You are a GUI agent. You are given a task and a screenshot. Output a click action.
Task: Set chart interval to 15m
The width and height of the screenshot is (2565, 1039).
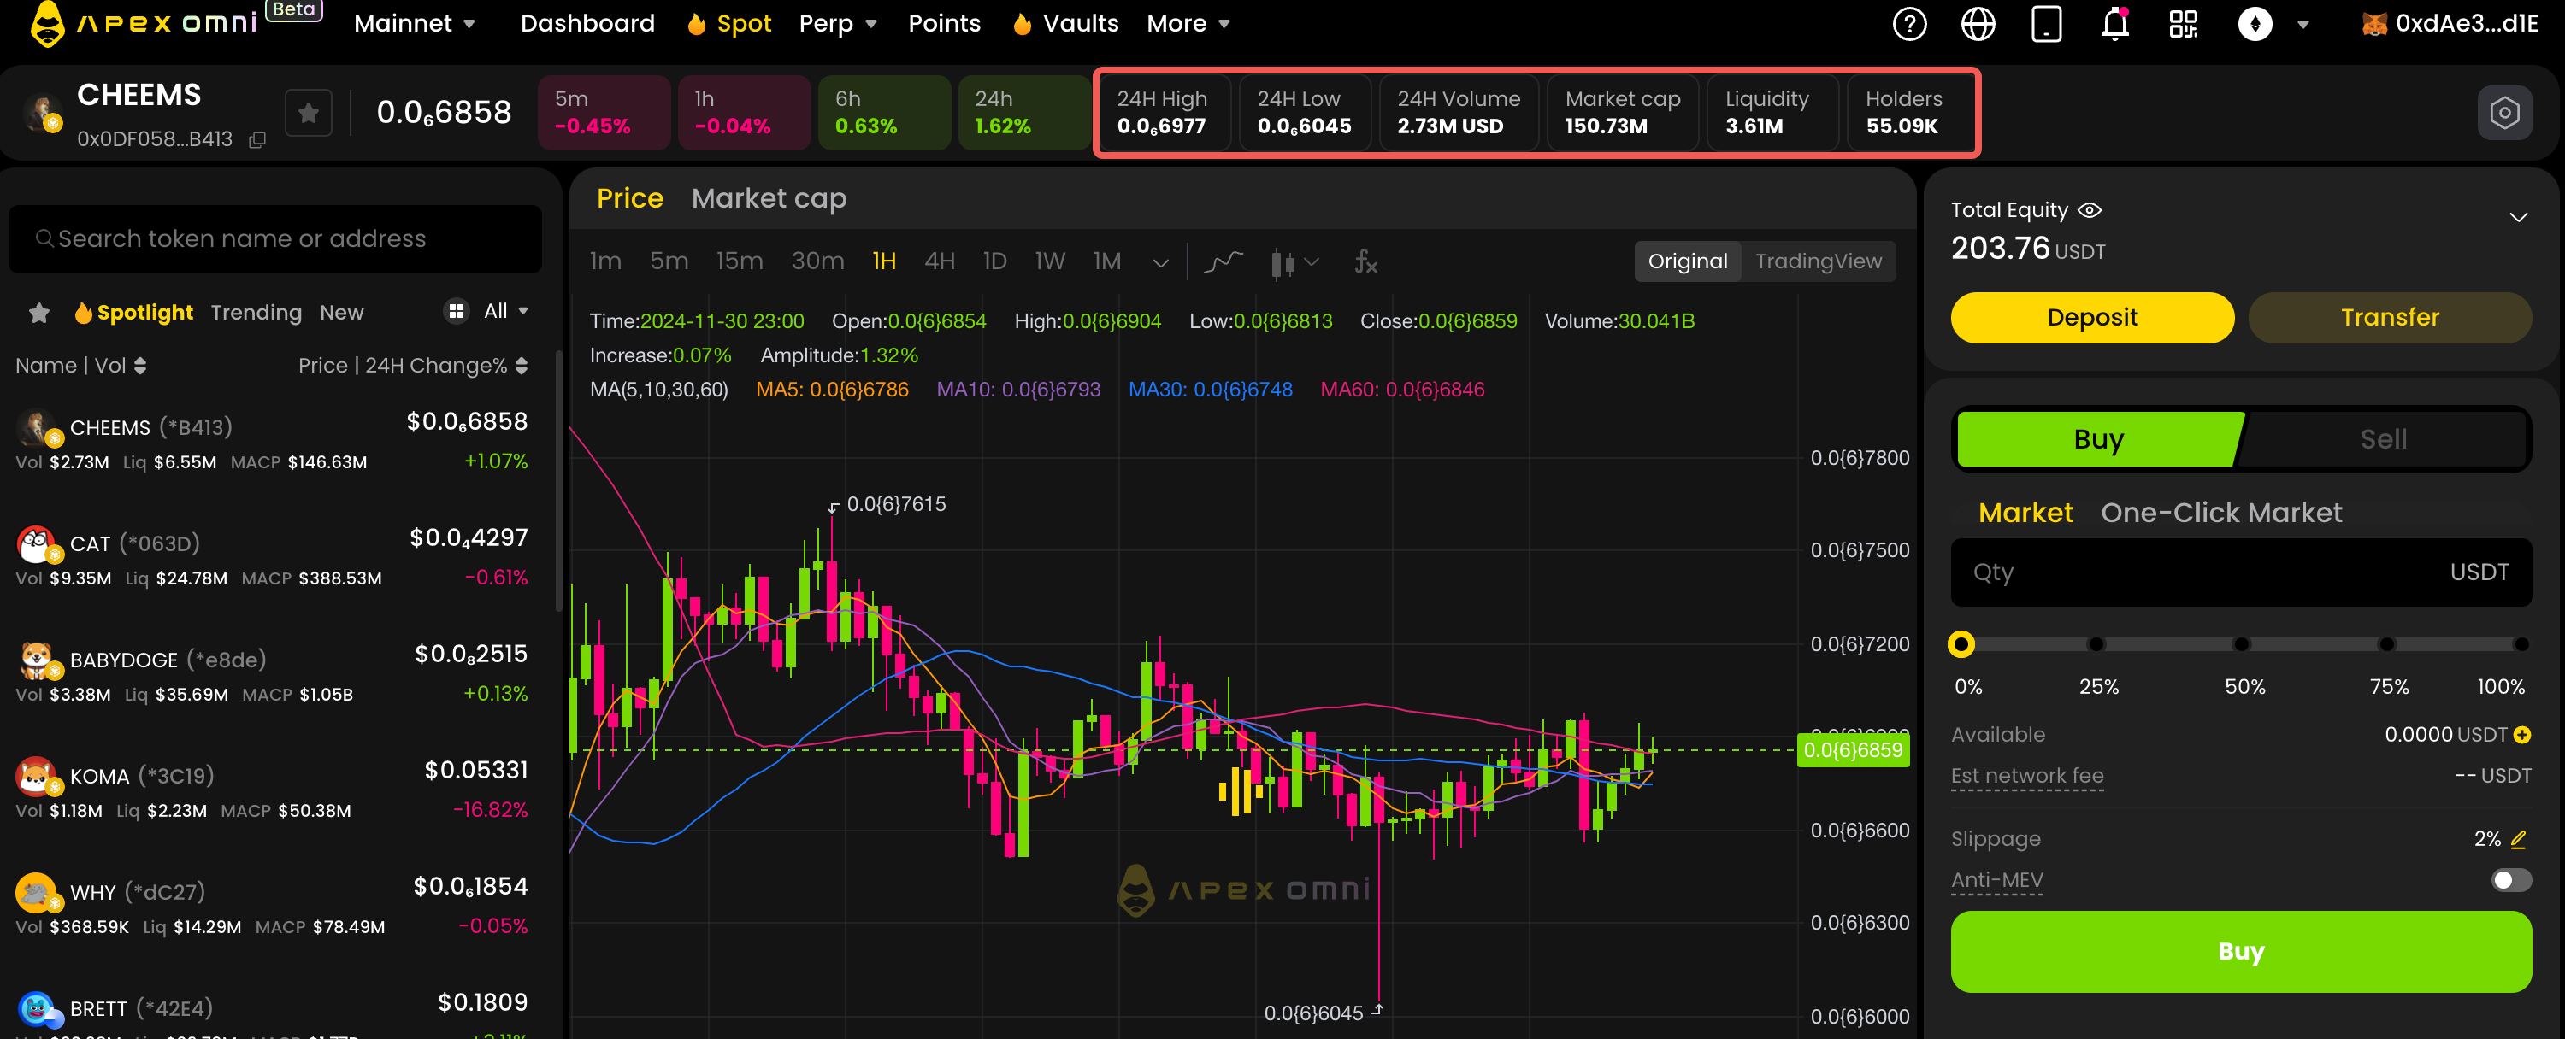[739, 261]
